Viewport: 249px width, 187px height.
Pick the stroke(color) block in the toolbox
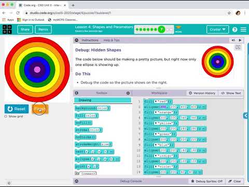(89, 130)
